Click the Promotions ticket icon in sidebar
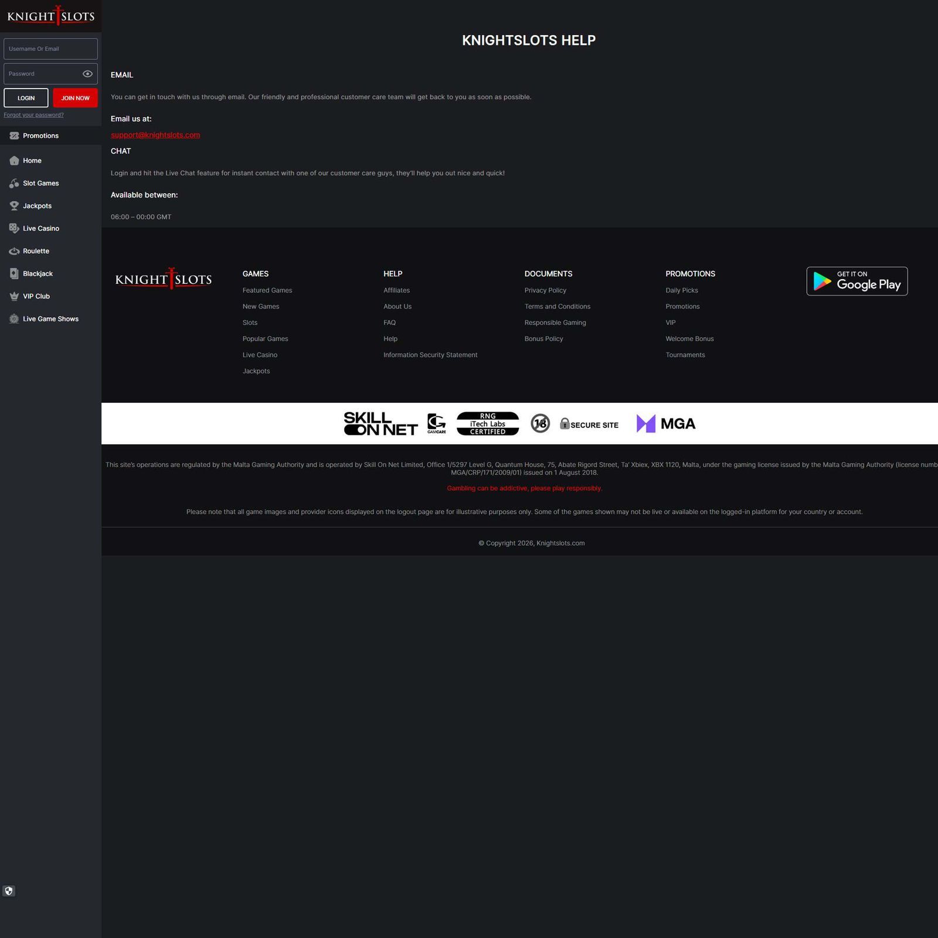 click(x=14, y=135)
